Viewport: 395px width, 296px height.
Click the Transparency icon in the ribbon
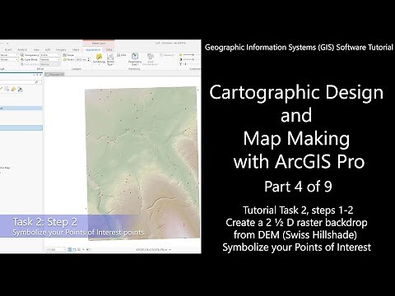(22, 55)
